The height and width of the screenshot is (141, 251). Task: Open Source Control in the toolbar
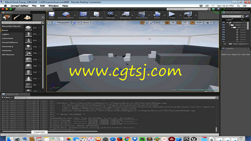(x=66, y=15)
